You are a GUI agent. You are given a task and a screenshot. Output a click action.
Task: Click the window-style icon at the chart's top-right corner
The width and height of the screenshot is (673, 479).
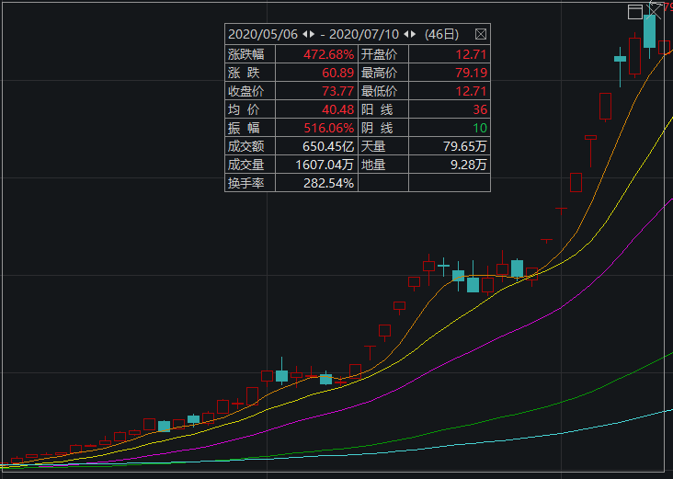coord(634,12)
